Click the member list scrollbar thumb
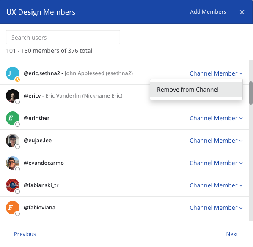The height and width of the screenshot is (247, 253). pyautogui.click(x=251, y=93)
